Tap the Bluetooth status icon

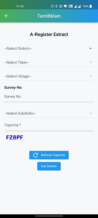(56, 6)
